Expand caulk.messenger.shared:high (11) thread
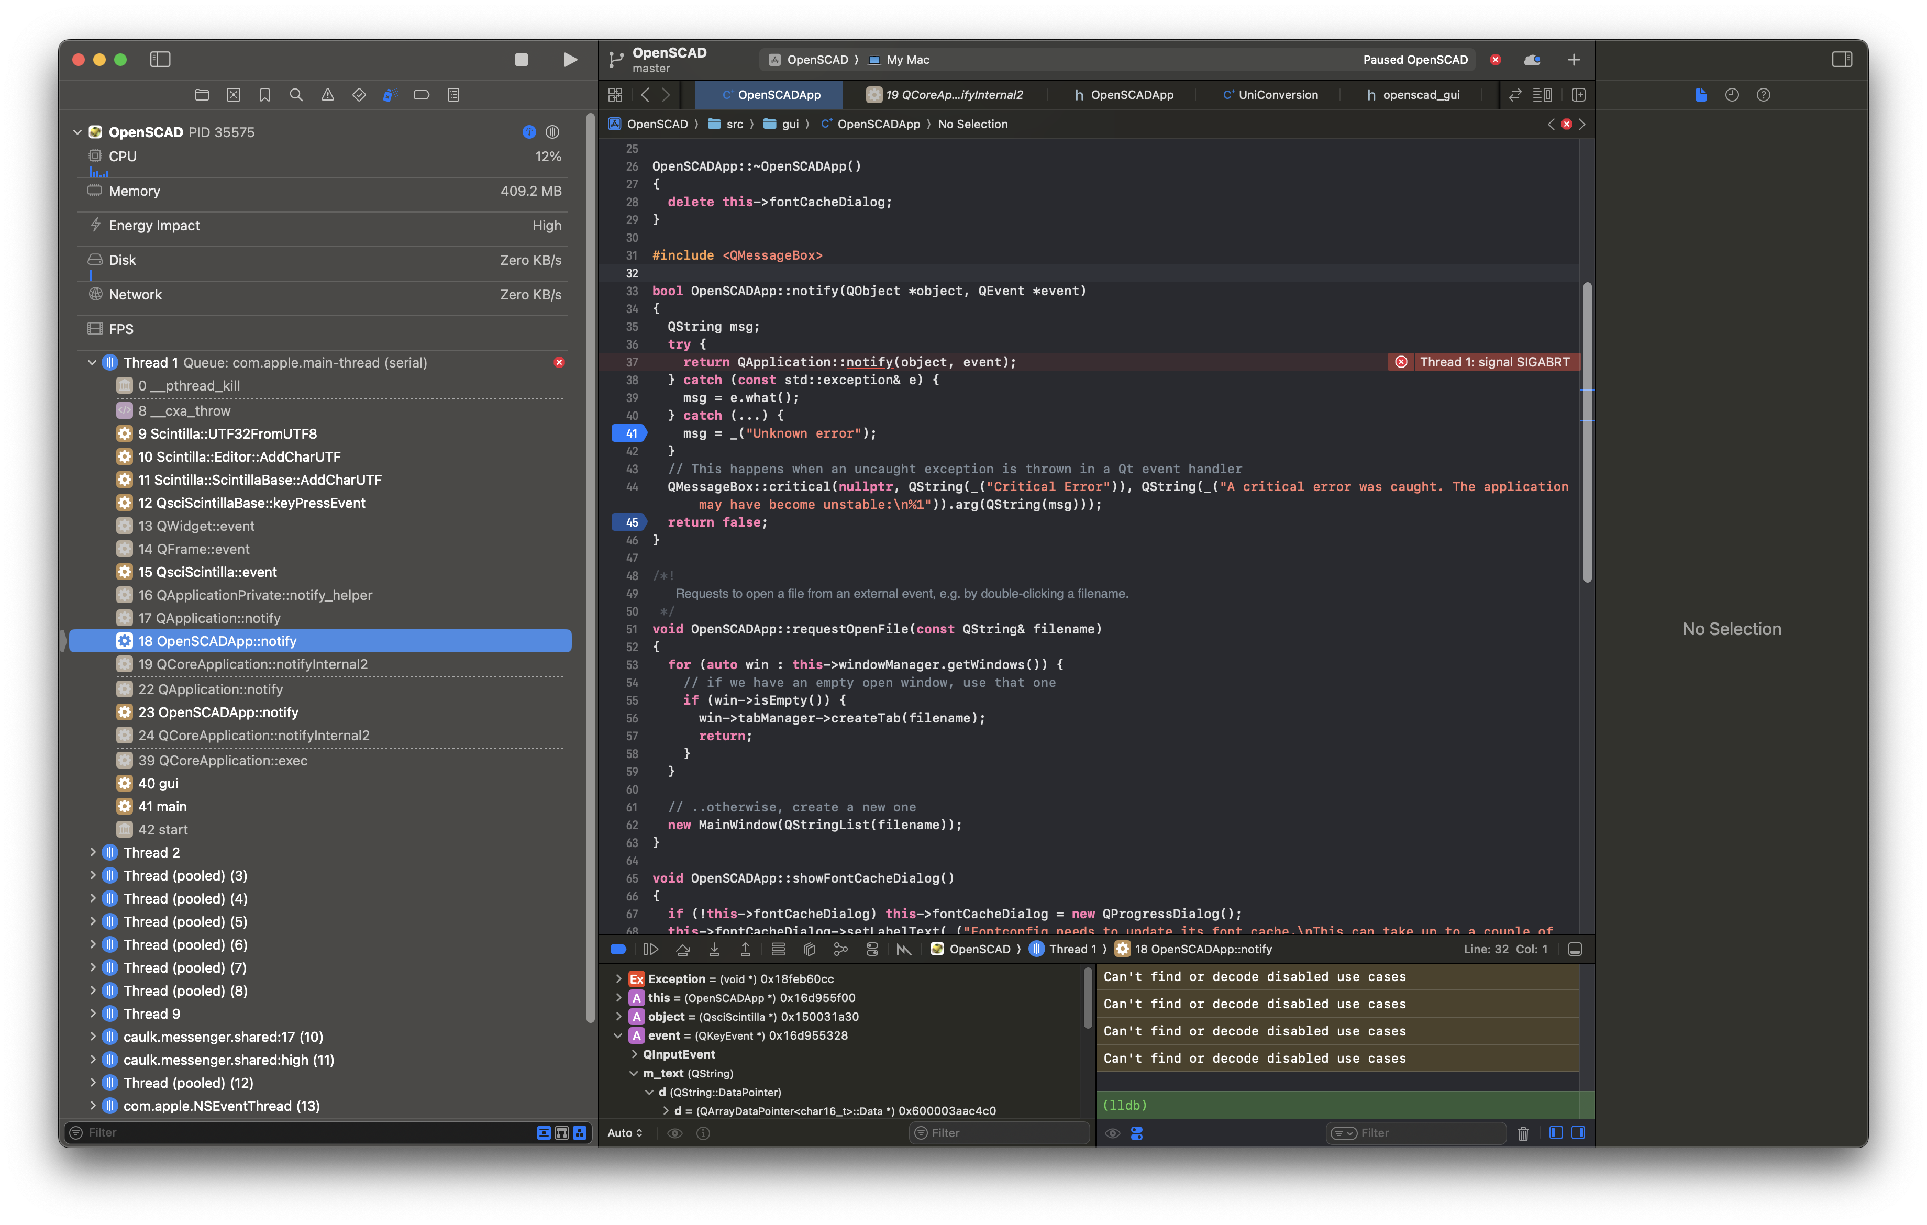Image resolution: width=1927 pixels, height=1225 pixels. pos(93,1060)
